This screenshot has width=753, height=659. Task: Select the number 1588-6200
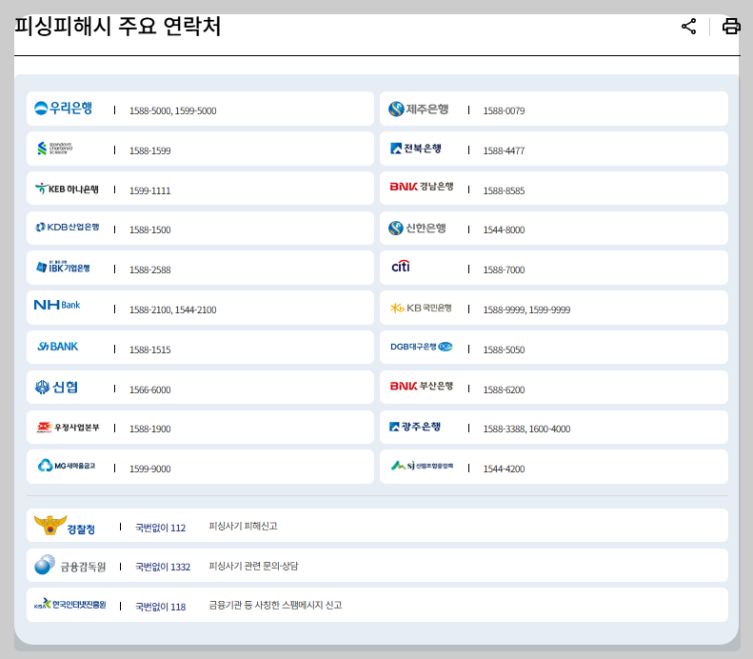point(504,389)
